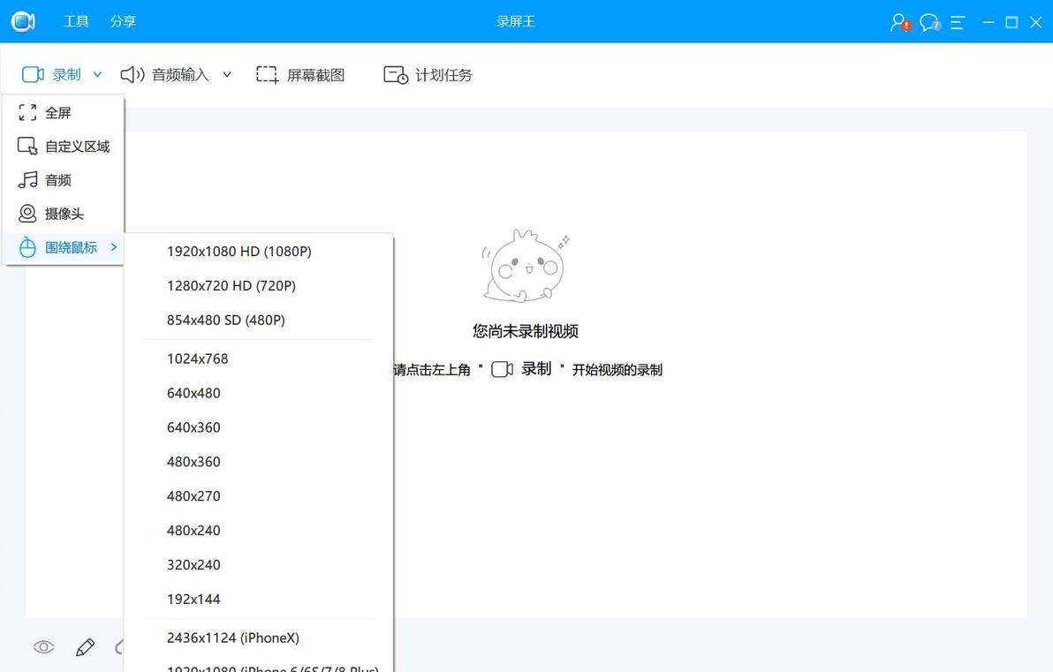Open the 分享 menu in title bar
The image size is (1053, 672).
[x=123, y=21]
